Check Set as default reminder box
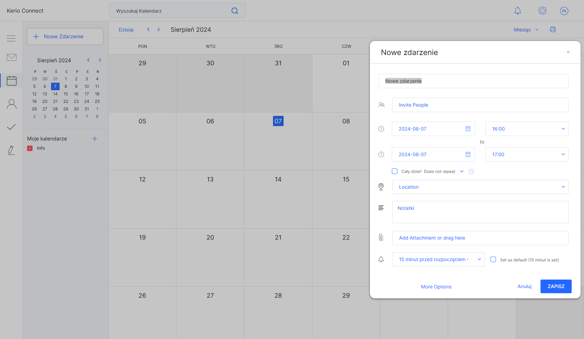The height and width of the screenshot is (339, 584). click(493, 259)
